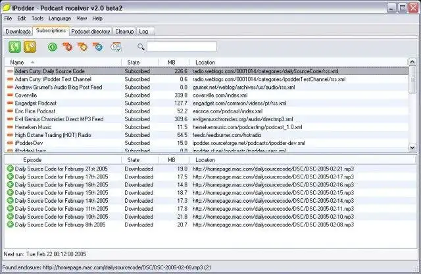Click feed icon beside Coverville
This screenshot has width=421, height=274.
(10, 95)
